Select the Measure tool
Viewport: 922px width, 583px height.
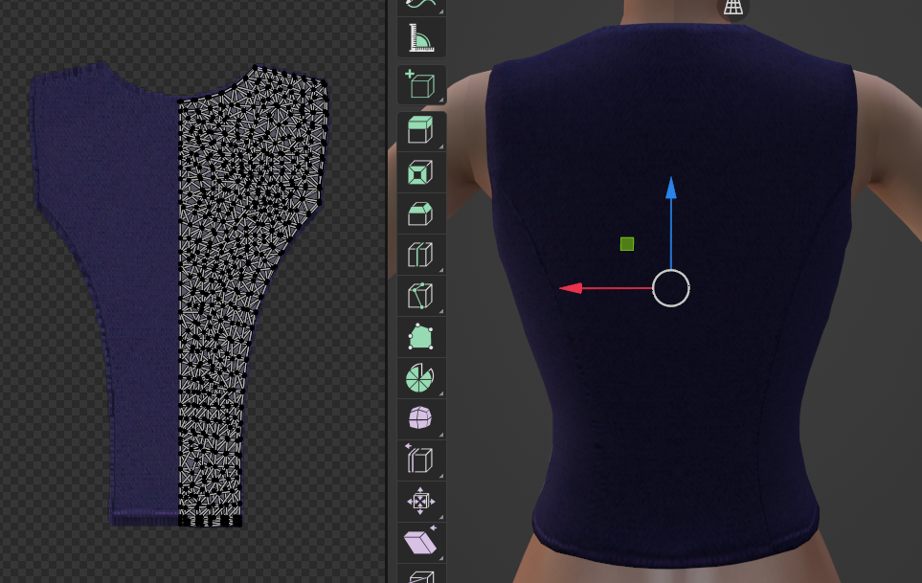[x=421, y=37]
